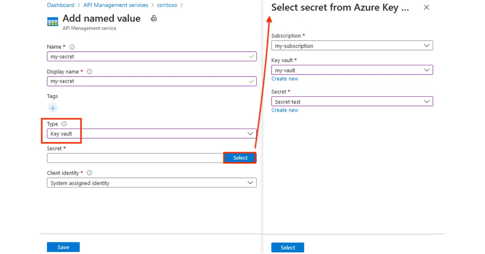Click the Save button
The height and width of the screenshot is (254, 485).
[x=63, y=247]
